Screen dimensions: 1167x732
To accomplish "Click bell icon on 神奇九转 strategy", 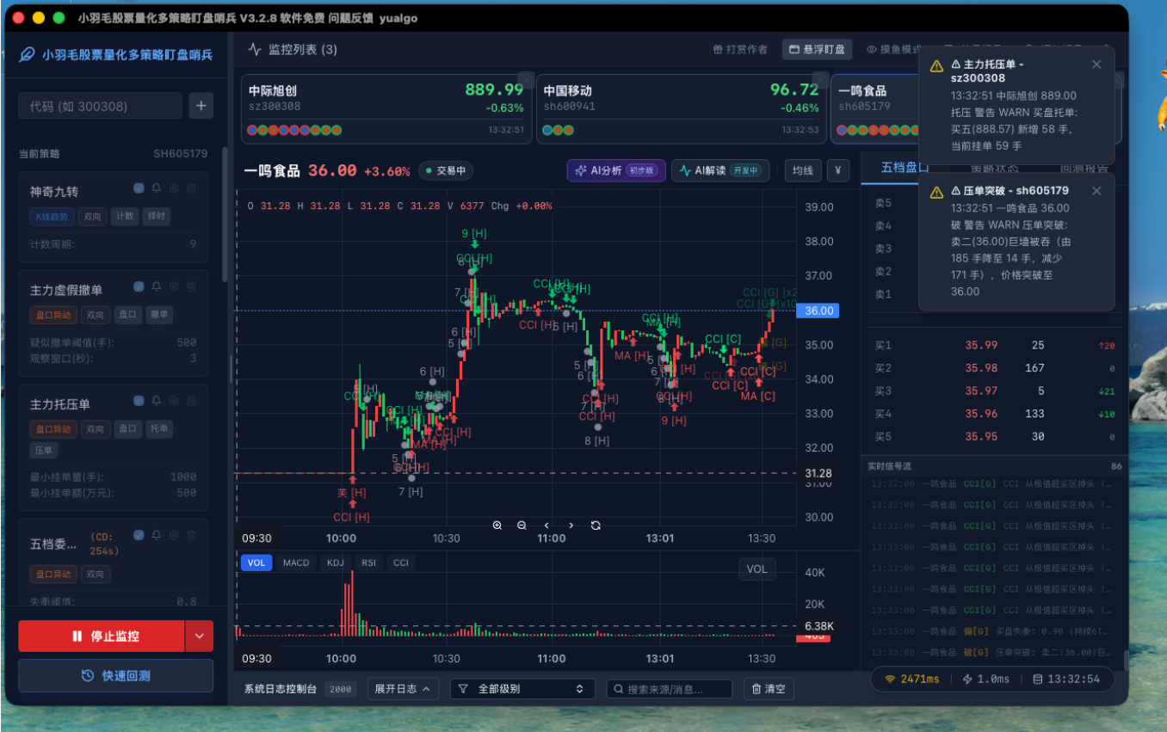I will (157, 188).
